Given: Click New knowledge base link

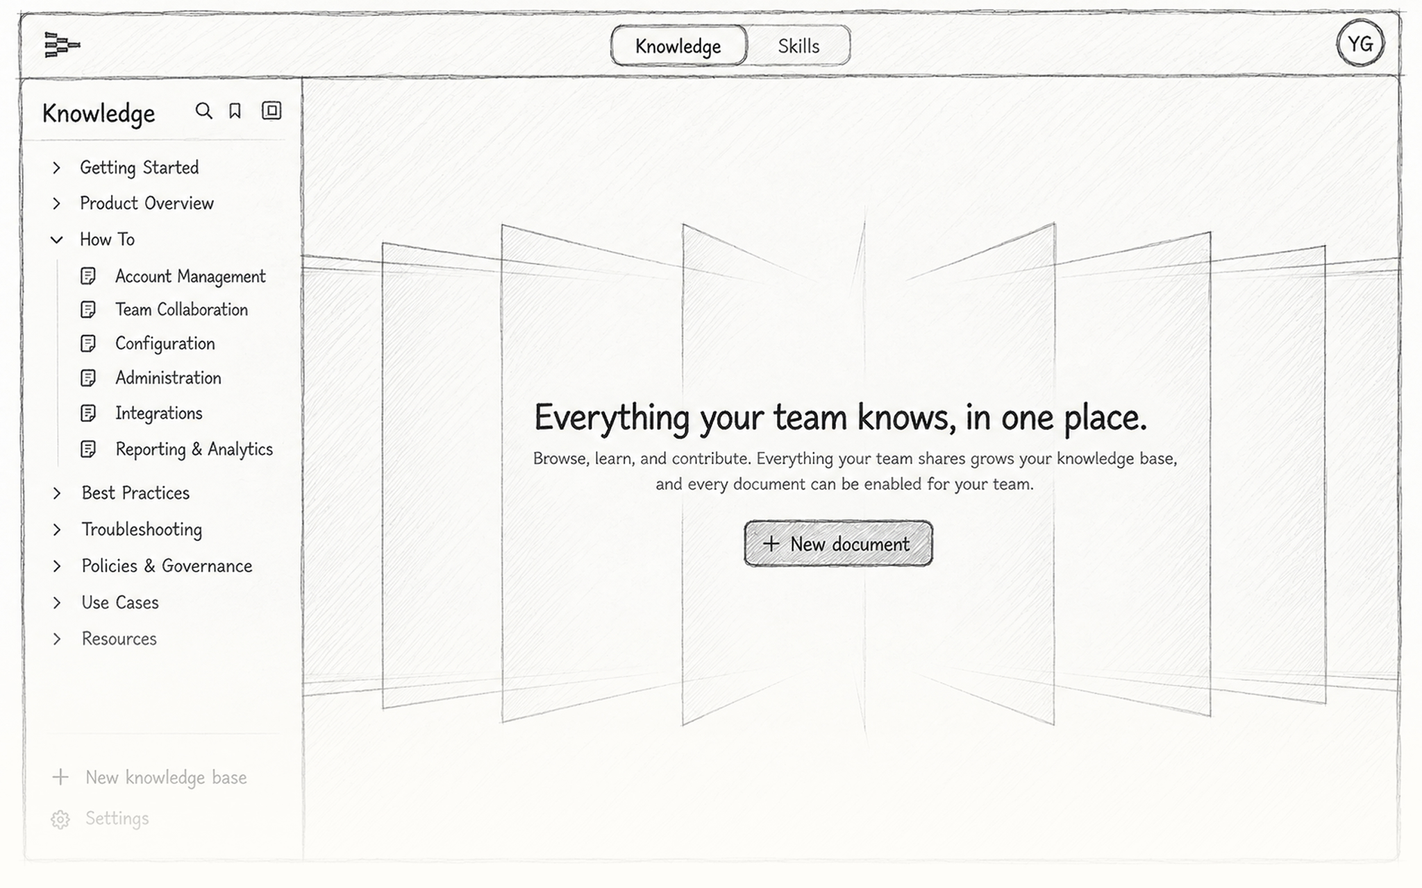Looking at the screenshot, I should [x=166, y=778].
